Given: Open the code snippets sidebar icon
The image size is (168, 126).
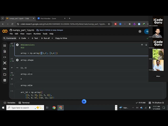Looking at the screenshot, I should 5,57.
